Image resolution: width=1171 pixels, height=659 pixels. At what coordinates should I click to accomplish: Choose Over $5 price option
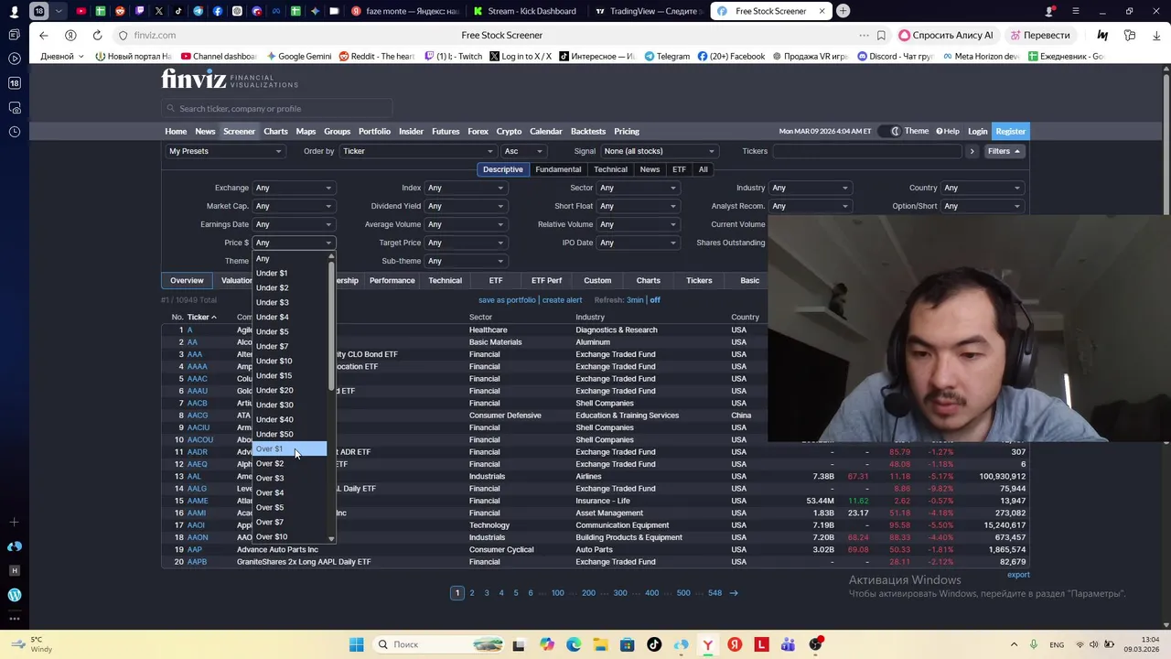[289, 508]
